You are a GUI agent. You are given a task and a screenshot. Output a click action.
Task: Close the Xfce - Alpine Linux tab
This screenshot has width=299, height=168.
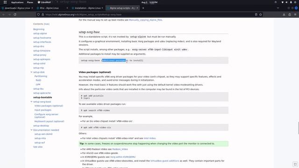(67, 8)
